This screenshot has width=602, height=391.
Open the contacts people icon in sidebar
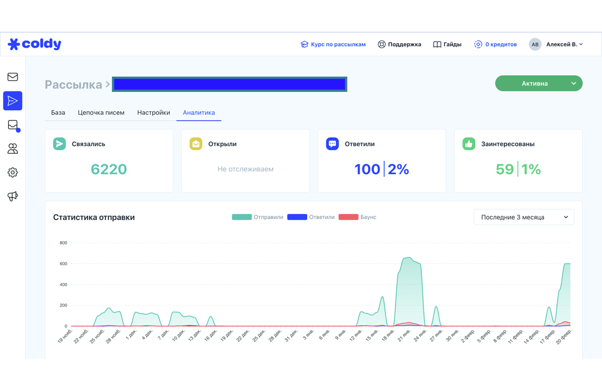coord(13,148)
